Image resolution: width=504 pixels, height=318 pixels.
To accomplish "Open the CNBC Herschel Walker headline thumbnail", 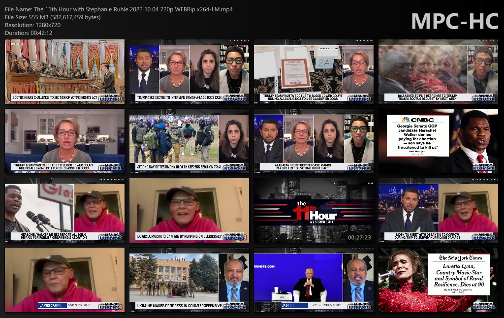I will 438,141.
